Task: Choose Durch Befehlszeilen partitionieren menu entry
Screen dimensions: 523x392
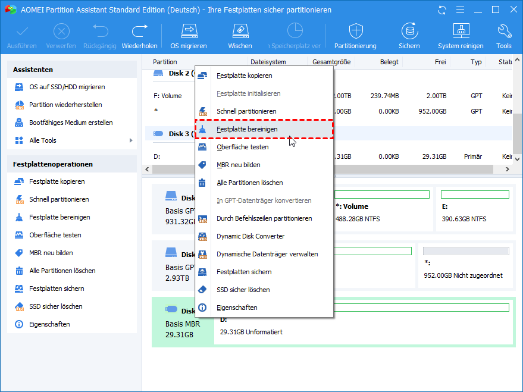Action: tap(264, 218)
